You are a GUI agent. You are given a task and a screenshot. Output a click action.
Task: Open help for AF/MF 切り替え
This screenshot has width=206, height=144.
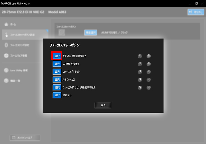tap(140, 64)
